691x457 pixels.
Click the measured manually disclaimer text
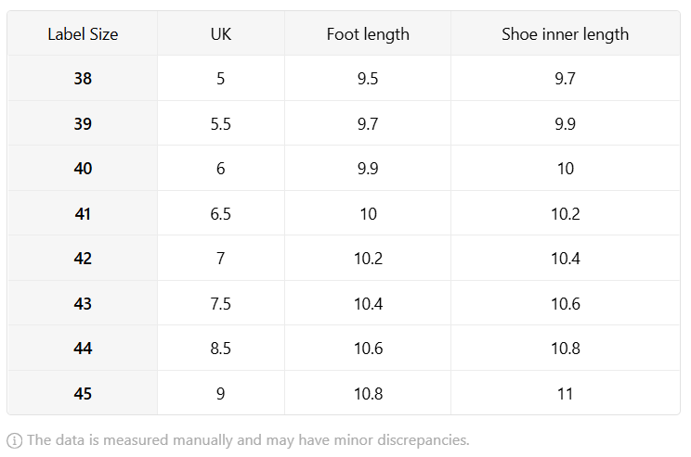[x=248, y=440]
